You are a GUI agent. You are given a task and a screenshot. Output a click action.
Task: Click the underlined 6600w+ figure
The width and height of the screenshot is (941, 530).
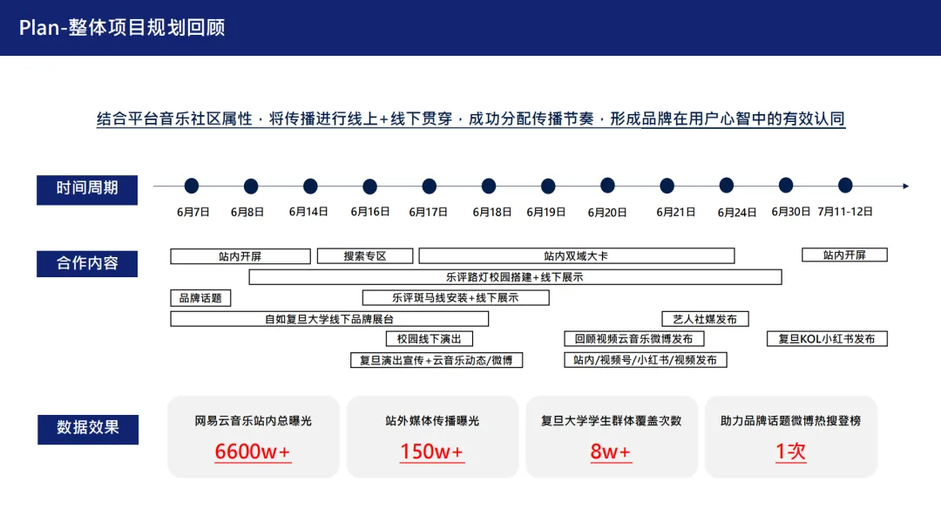point(252,452)
